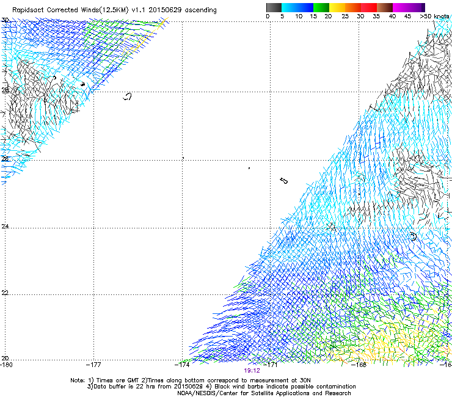Click the small island dot west of -171, near 26N
The image size is (452, 397).
point(249,168)
